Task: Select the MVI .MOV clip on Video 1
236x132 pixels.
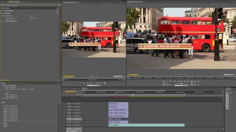Action: [146, 125]
